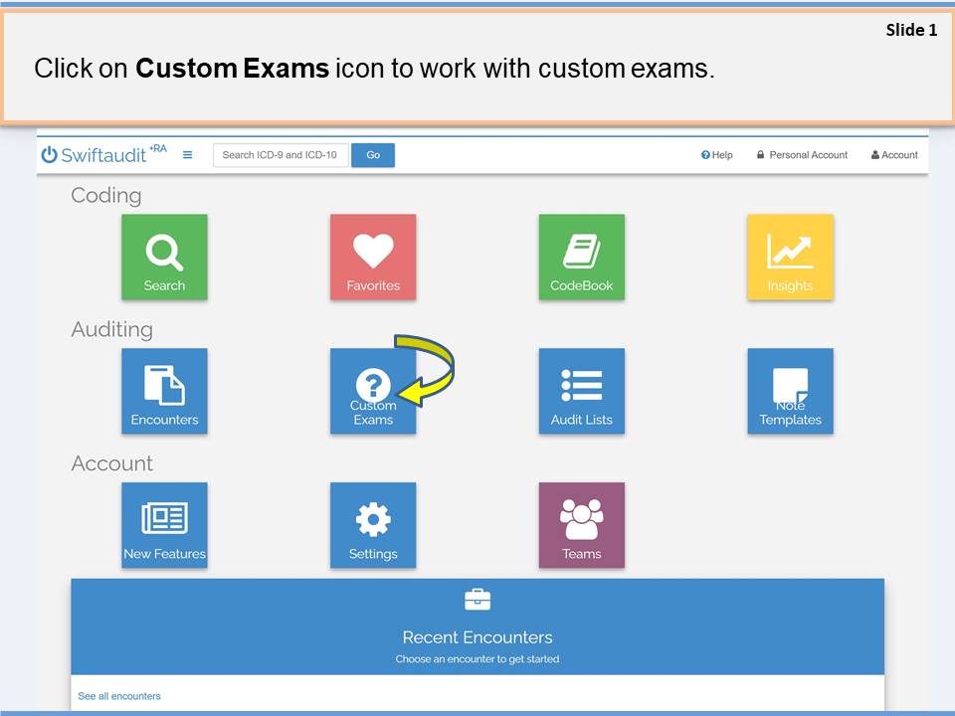The width and height of the screenshot is (955, 716).
Task: Open the Encounters tile
Action: (164, 392)
